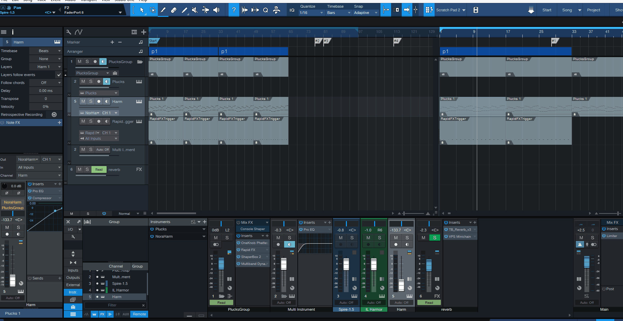Viewport: 623px width, 321px height.
Task: Open the Follow chords Off dropdown
Action: (x=46, y=83)
